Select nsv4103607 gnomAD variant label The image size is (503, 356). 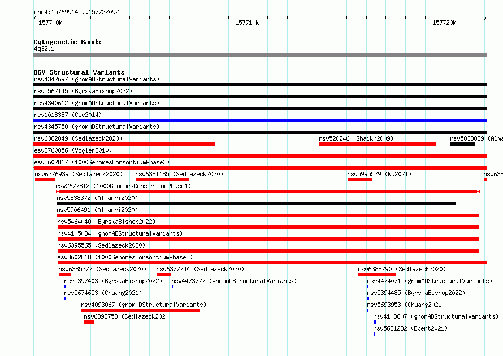[x=436, y=316]
